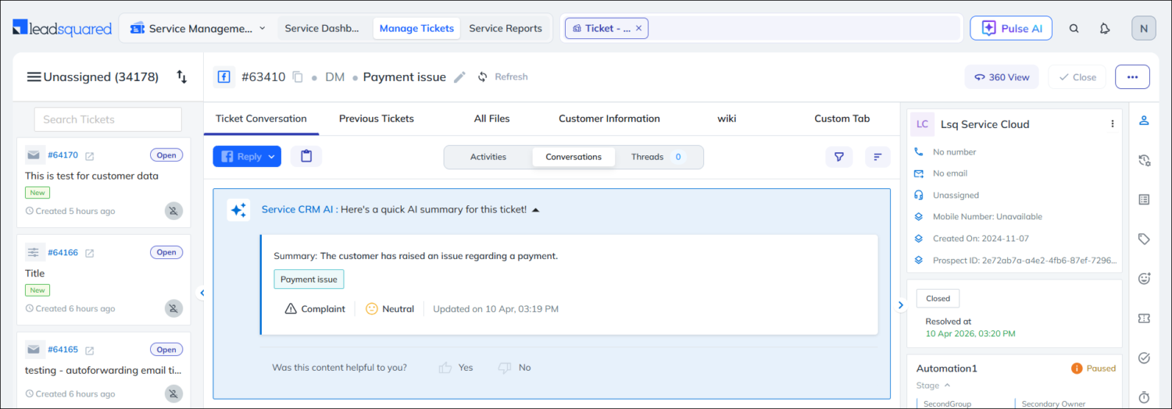Screen dimensions: 1172x409
Task: Open the Service Reports tab
Action: pos(506,28)
